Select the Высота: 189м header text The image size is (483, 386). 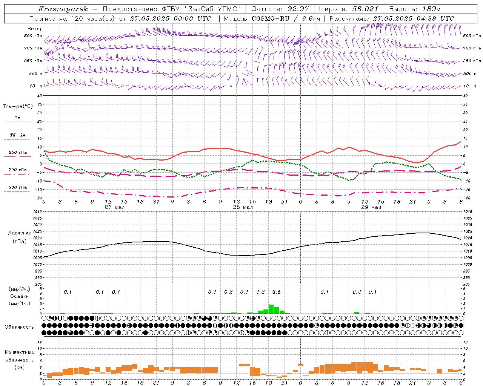(415, 9)
